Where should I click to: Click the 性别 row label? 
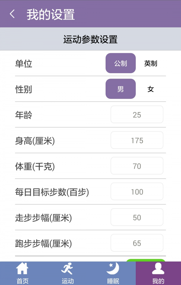click(x=24, y=89)
